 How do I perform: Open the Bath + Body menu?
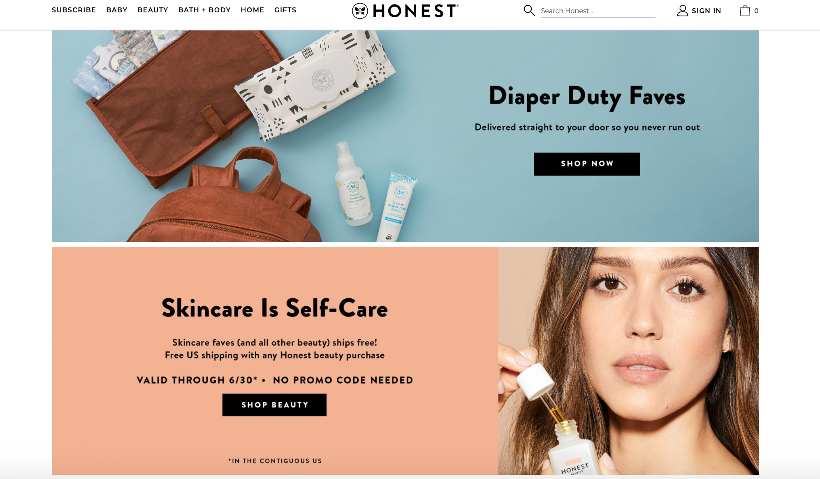(x=204, y=10)
